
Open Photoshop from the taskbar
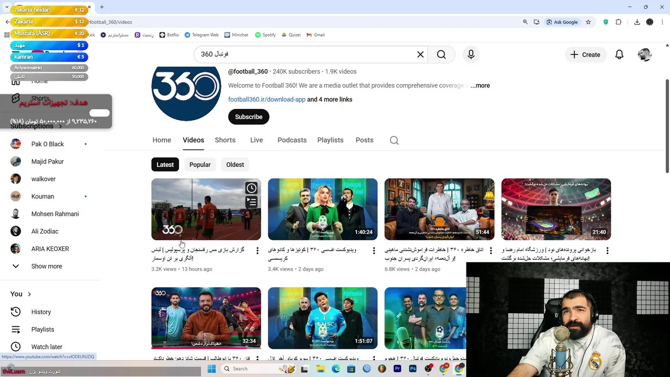click(412, 369)
